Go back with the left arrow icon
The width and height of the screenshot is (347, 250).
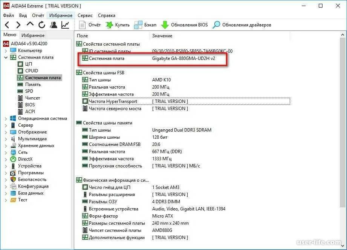tap(7, 25)
